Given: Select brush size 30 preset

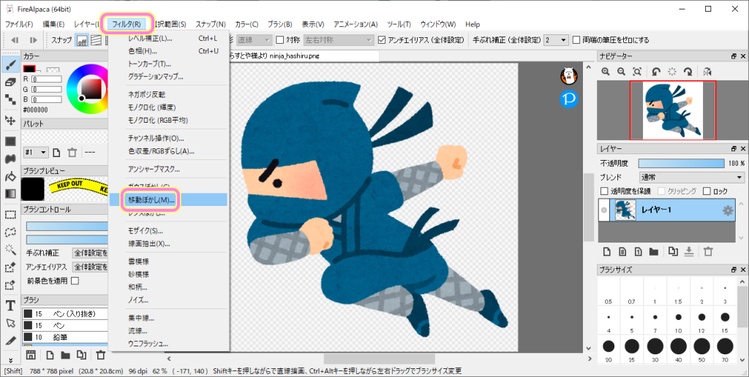Looking at the screenshot, I should pos(655,346).
